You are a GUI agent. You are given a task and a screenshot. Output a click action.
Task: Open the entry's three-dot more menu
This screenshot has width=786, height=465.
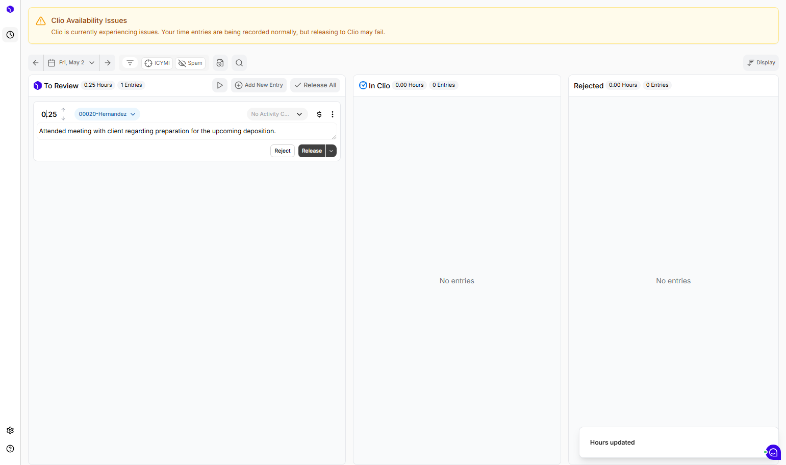click(333, 114)
